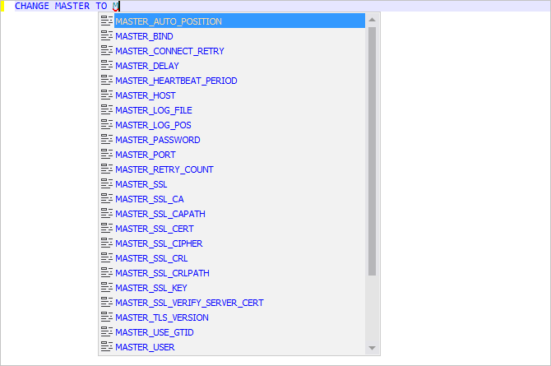Click the keyword icon beside MASTER_PASSWORD
551x366 pixels.
point(107,139)
